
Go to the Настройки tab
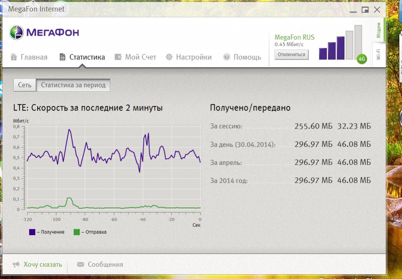click(194, 57)
